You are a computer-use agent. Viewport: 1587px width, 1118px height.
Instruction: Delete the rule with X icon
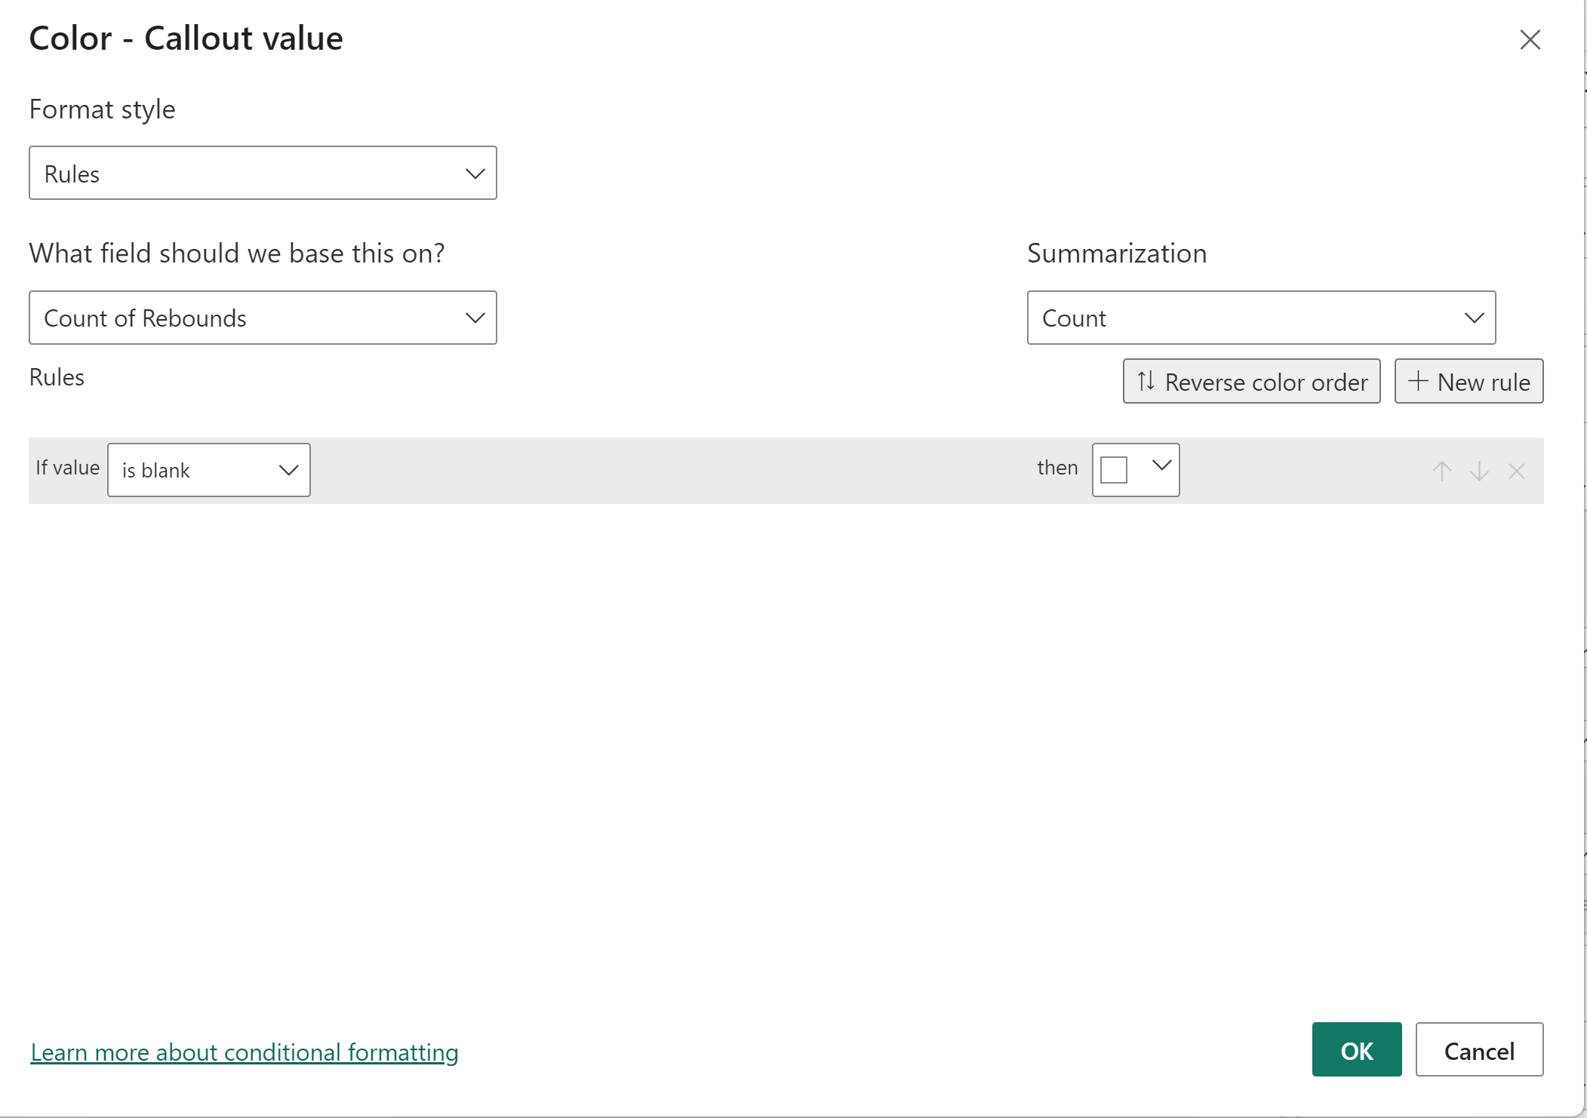1517,471
